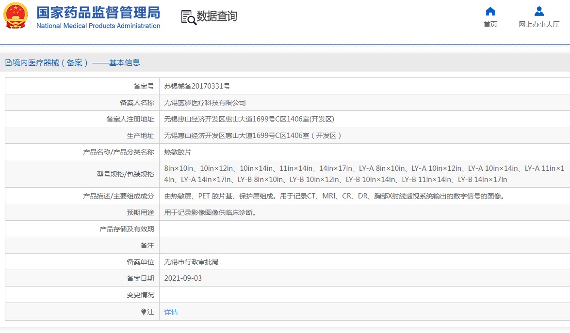Image resolution: width=570 pixels, height=333 pixels.
Task: Click the 网上办事大厅 label
Action: pyautogui.click(x=539, y=24)
